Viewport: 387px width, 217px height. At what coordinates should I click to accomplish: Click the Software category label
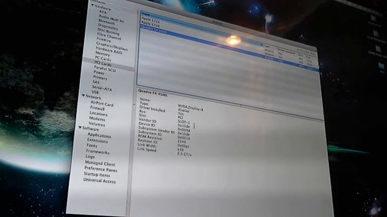click(90, 128)
